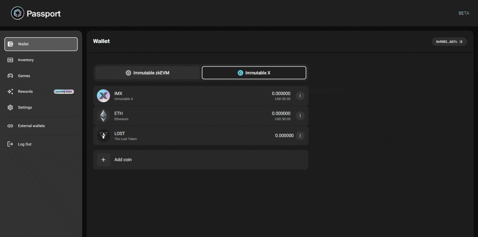Viewport: 478px width, 237px height.
Task: Click the Wallet icon in sidebar
Action: coord(11,44)
